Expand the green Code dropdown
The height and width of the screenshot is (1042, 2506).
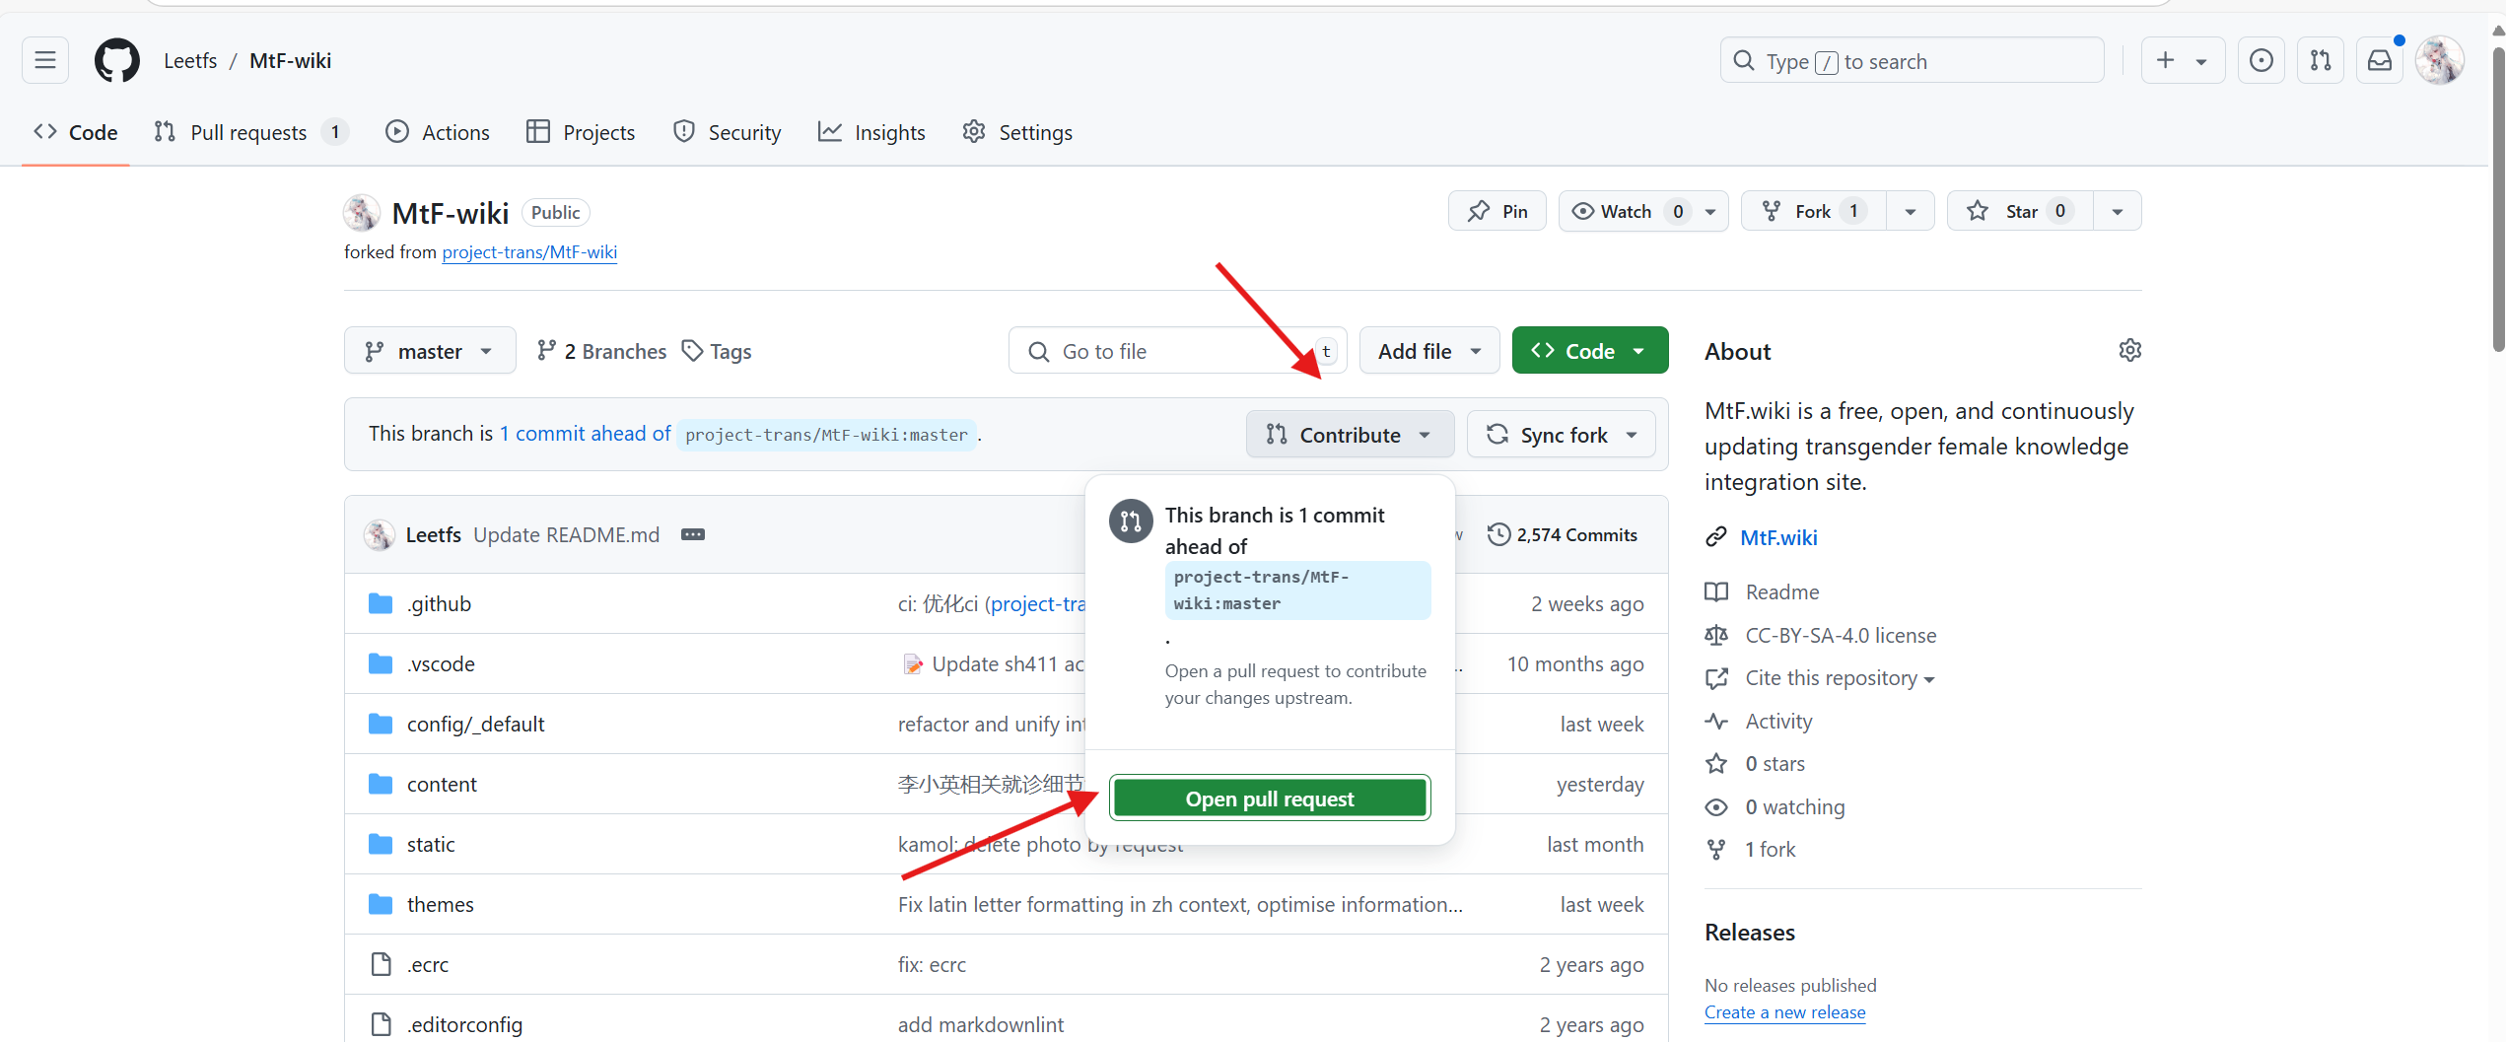tap(1589, 352)
